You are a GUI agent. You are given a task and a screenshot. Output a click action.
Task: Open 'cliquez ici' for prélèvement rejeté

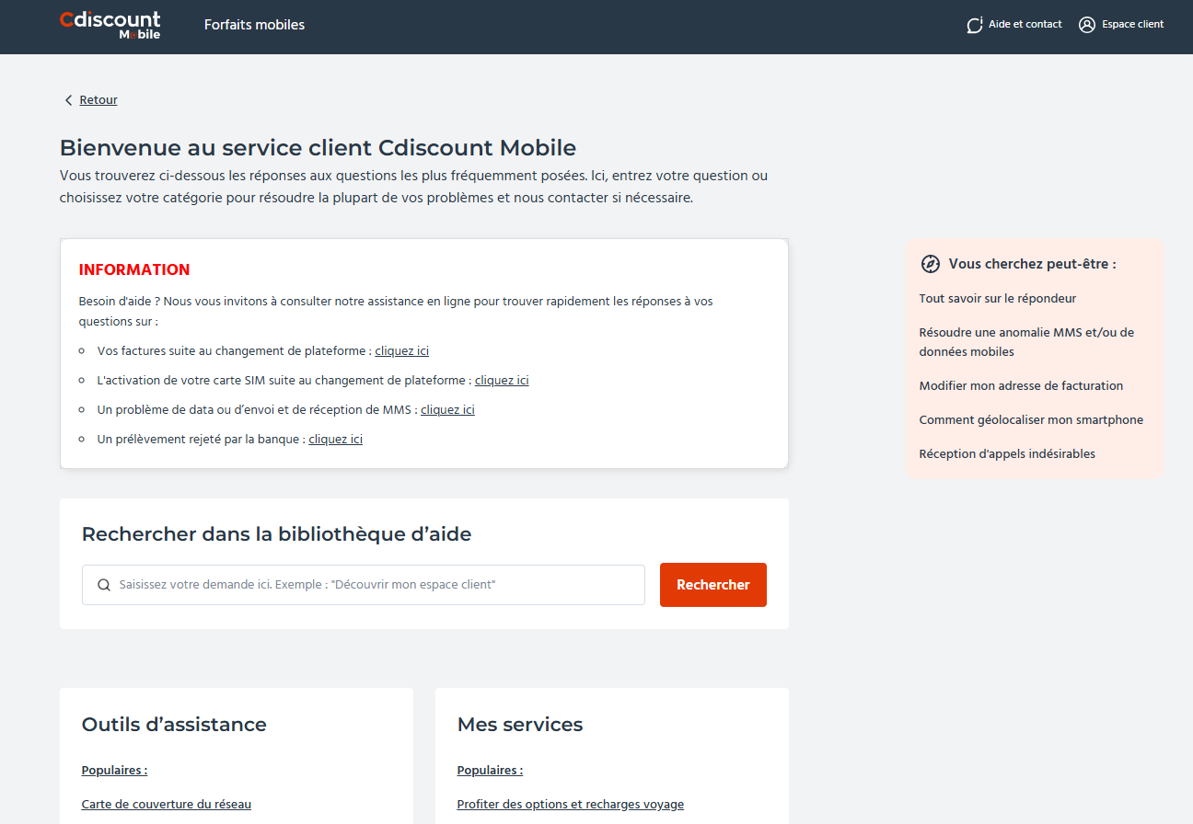[335, 440]
